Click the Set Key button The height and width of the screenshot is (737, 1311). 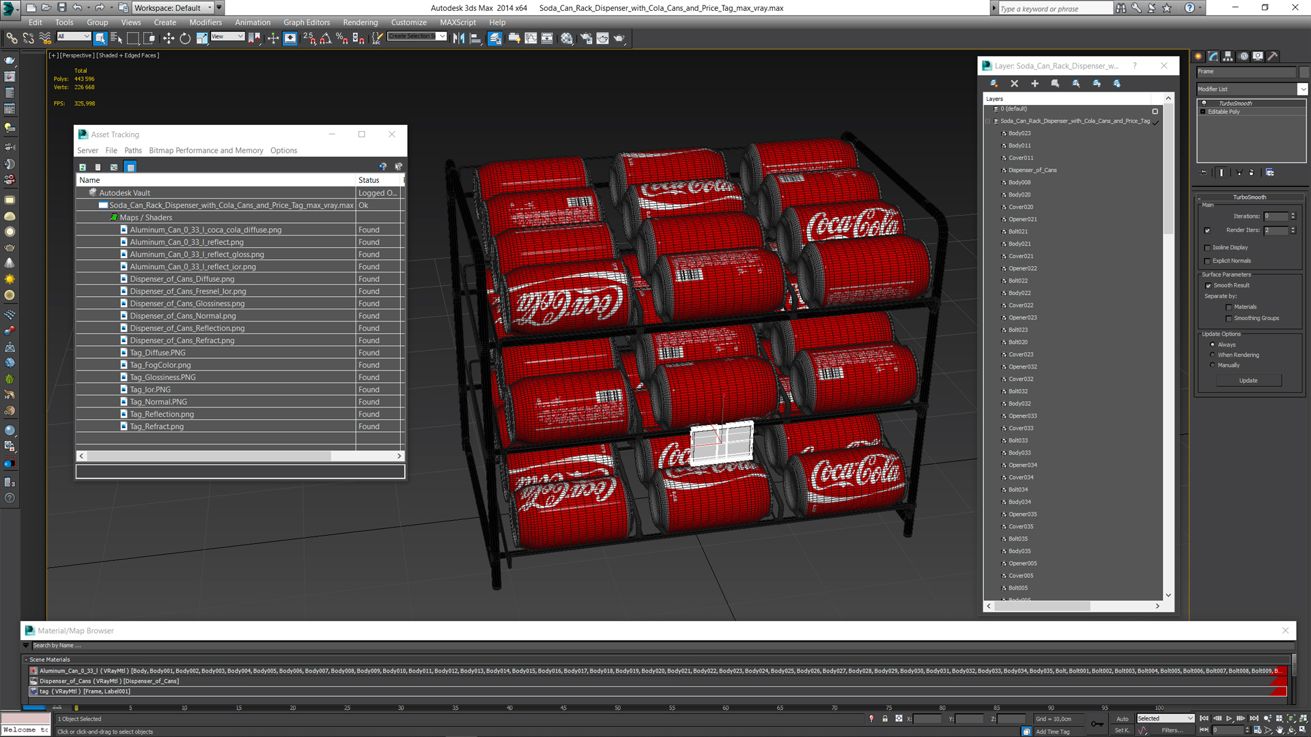point(1122,730)
